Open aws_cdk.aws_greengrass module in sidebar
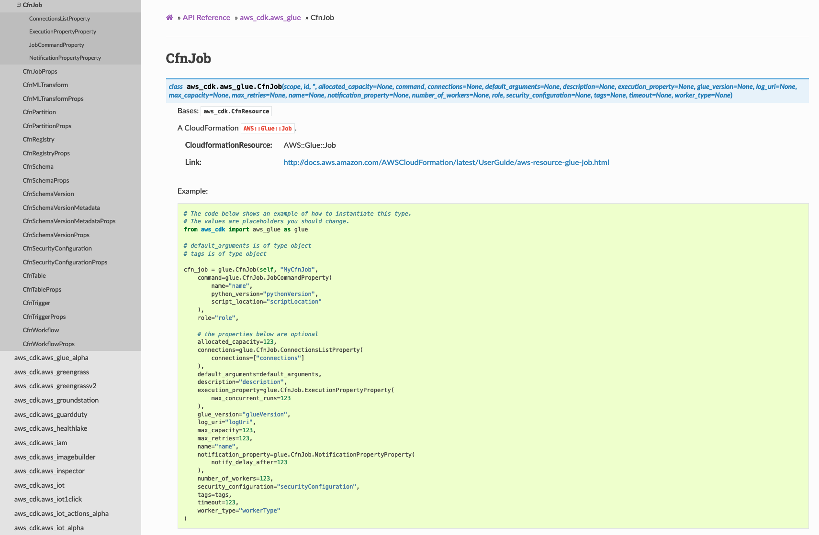The image size is (819, 535). point(52,372)
